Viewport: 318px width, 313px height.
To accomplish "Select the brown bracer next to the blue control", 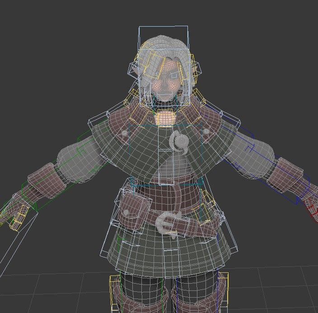I will [285, 173].
